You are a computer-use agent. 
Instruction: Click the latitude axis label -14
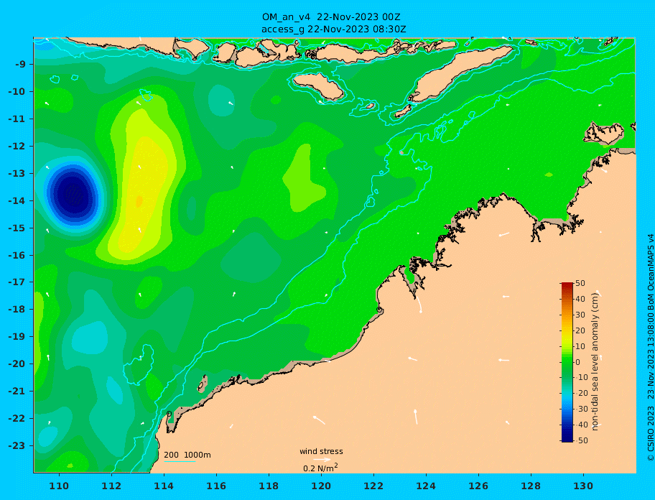click(x=17, y=201)
